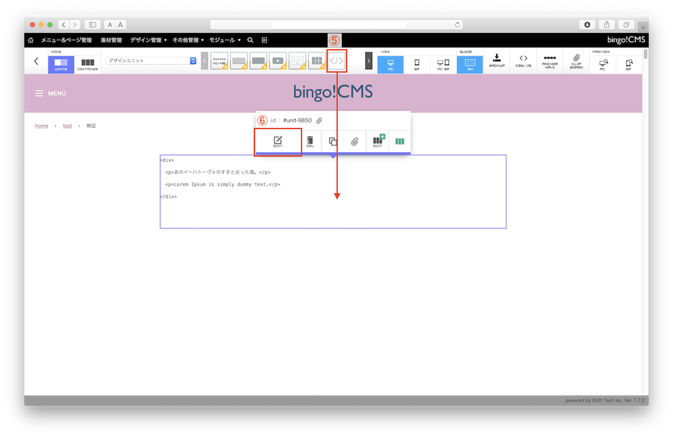Viewport: 673px width, 438px height.
Task: Open the ANCHOR NAVI tool
Action: pos(550,61)
